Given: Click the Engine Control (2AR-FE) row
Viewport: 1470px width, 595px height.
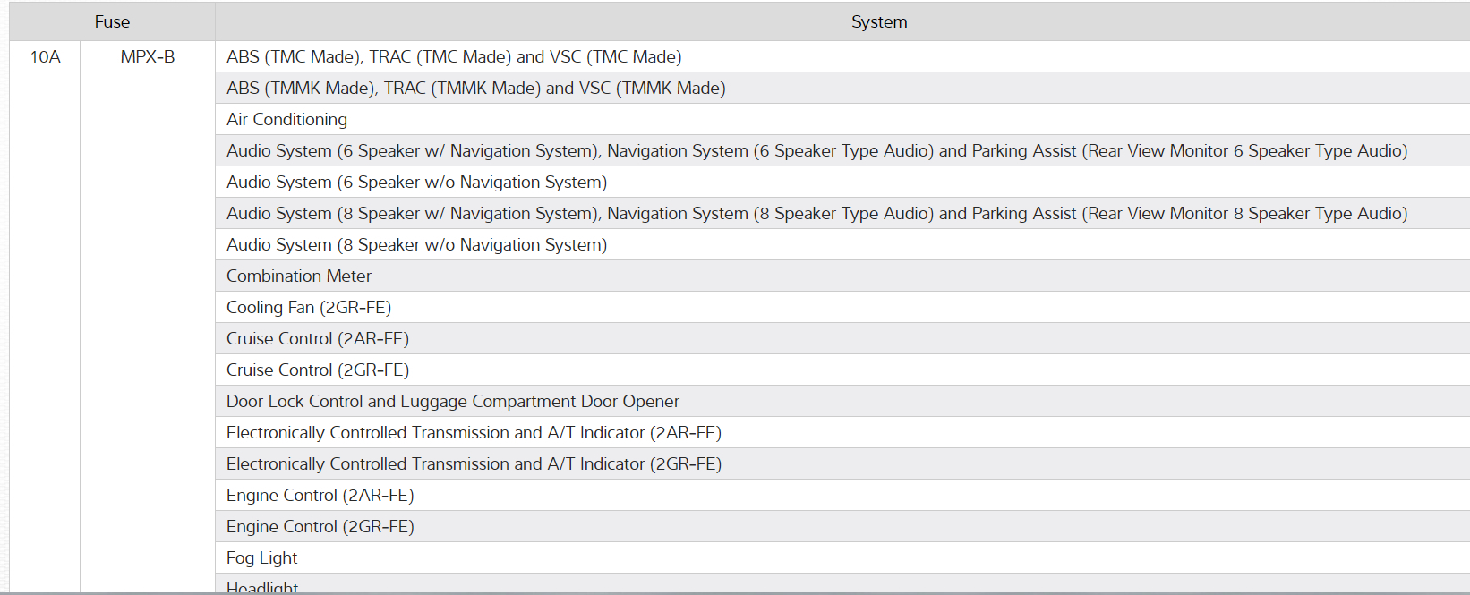Looking at the screenshot, I should (x=320, y=495).
